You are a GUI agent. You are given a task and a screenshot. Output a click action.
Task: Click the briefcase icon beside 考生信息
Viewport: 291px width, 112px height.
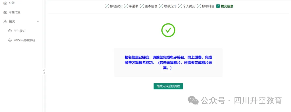[5, 12]
